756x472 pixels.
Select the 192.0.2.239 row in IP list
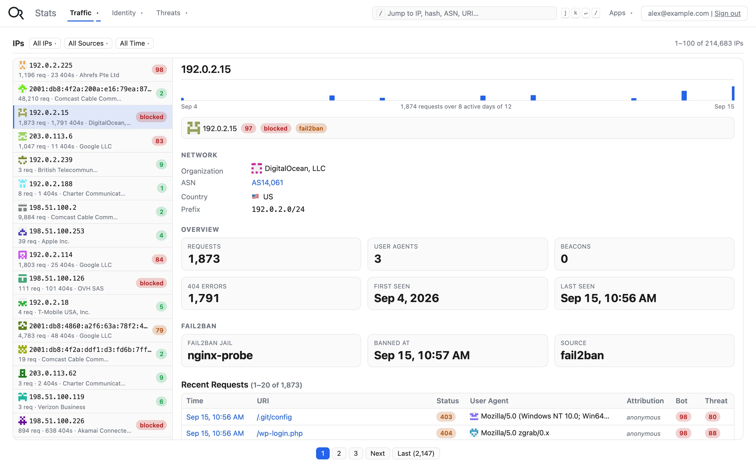92,164
